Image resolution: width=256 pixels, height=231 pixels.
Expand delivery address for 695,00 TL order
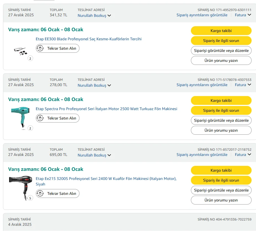(x=94, y=155)
